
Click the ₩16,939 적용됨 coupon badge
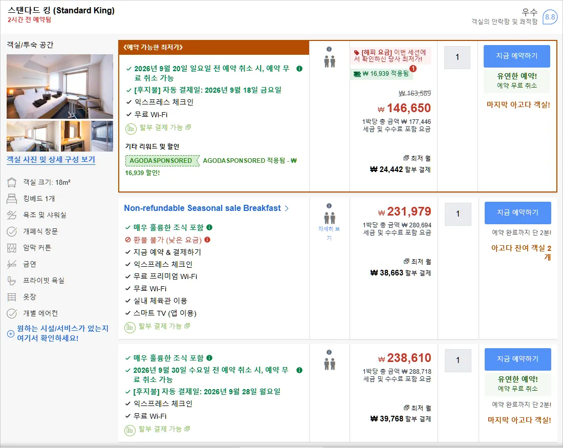click(x=381, y=74)
